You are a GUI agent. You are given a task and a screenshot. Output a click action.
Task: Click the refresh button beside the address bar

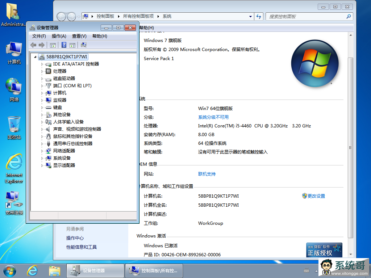tap(259, 17)
